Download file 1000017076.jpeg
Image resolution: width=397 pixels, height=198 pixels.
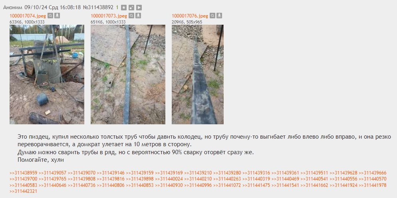coord(219,16)
